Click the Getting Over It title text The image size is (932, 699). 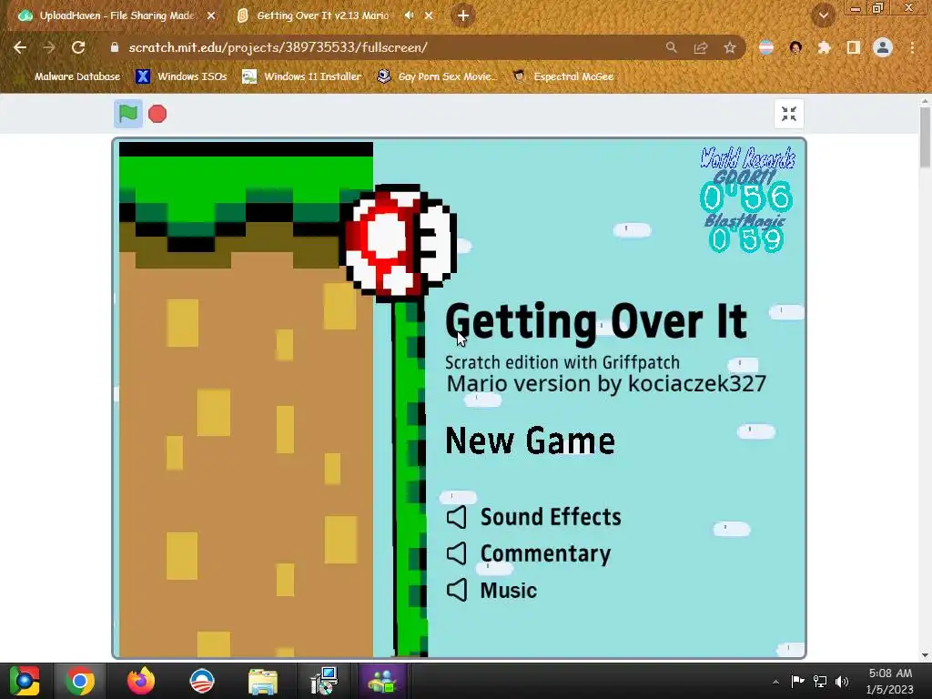pyautogui.click(x=596, y=323)
